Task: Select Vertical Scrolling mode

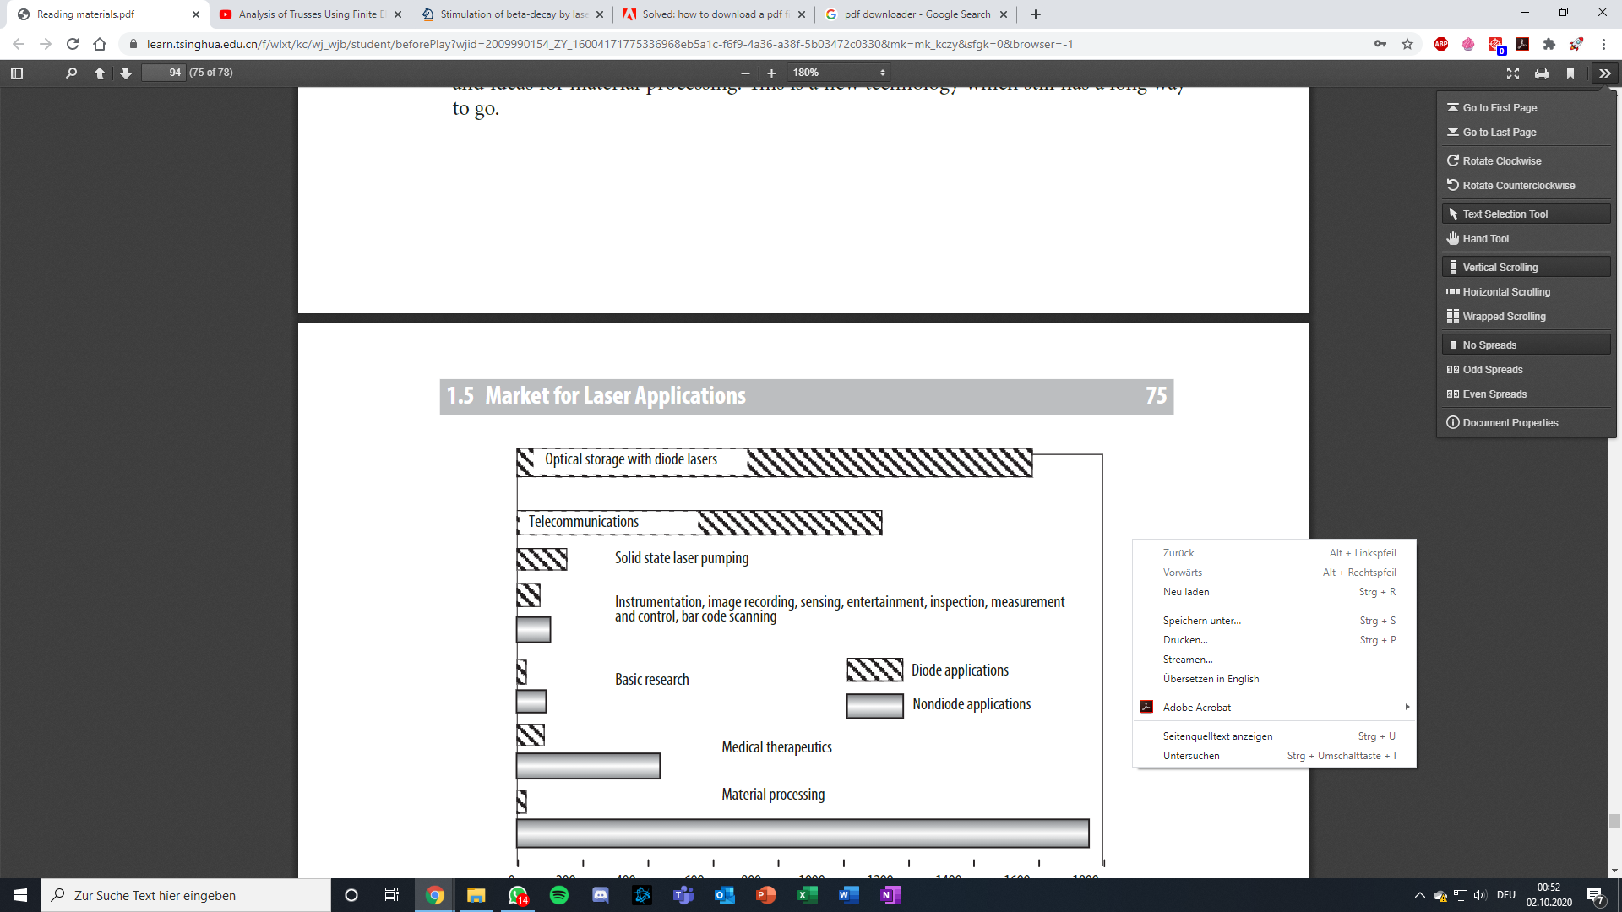Action: click(x=1502, y=266)
